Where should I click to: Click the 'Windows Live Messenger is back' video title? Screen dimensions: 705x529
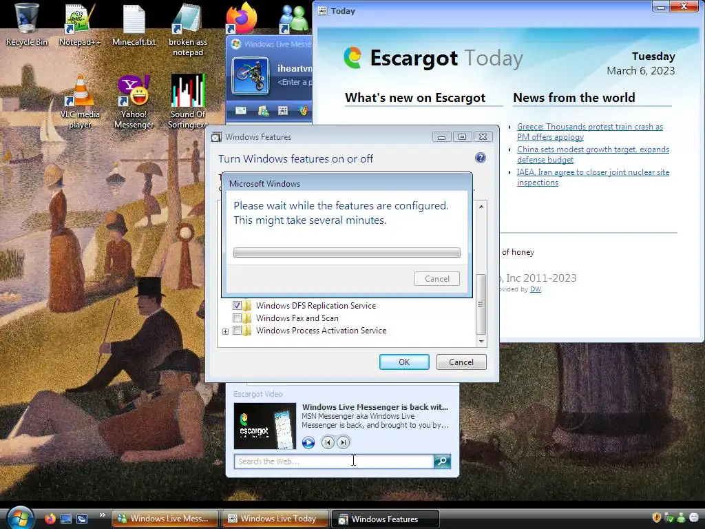pyautogui.click(x=375, y=407)
